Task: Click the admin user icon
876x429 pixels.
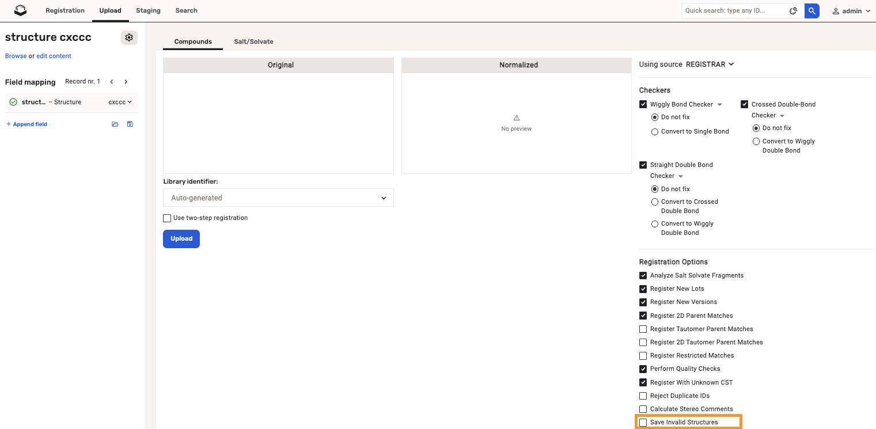Action: (836, 10)
